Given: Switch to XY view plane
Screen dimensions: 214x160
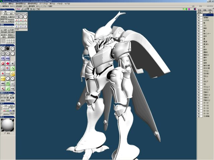Looking at the screenshot, I should 10,111.
